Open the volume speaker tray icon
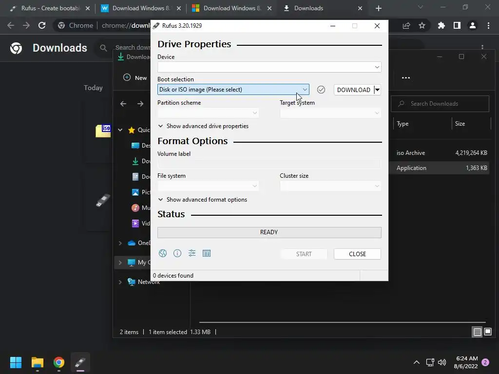499x374 pixels. [442, 362]
